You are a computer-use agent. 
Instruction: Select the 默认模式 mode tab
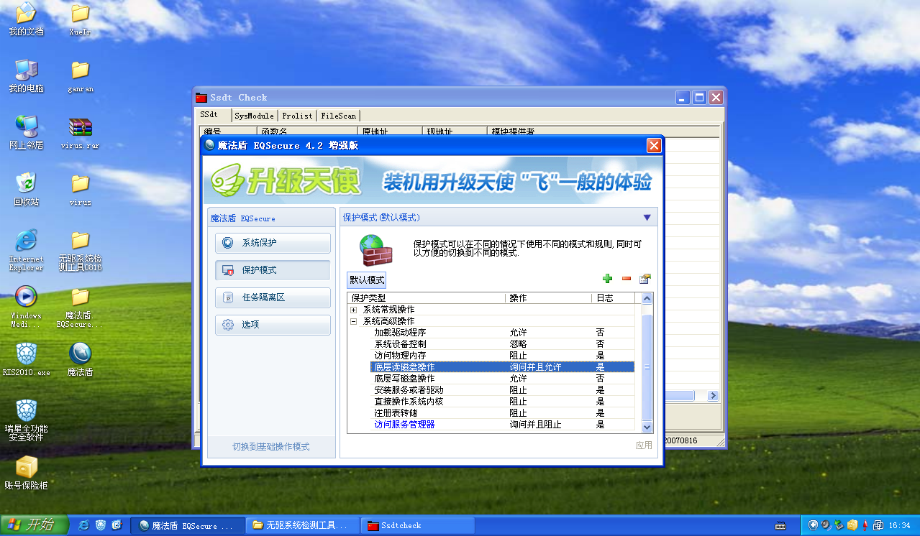click(367, 279)
